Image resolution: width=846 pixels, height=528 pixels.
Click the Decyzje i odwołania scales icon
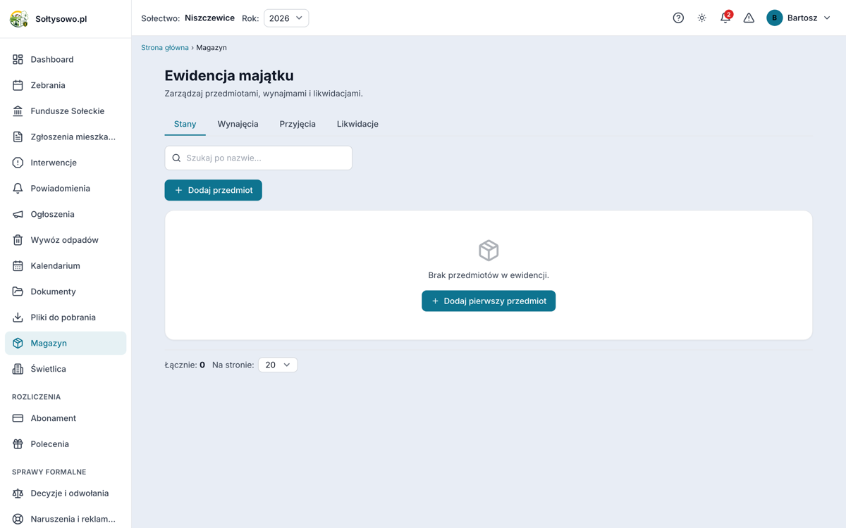pos(18,494)
